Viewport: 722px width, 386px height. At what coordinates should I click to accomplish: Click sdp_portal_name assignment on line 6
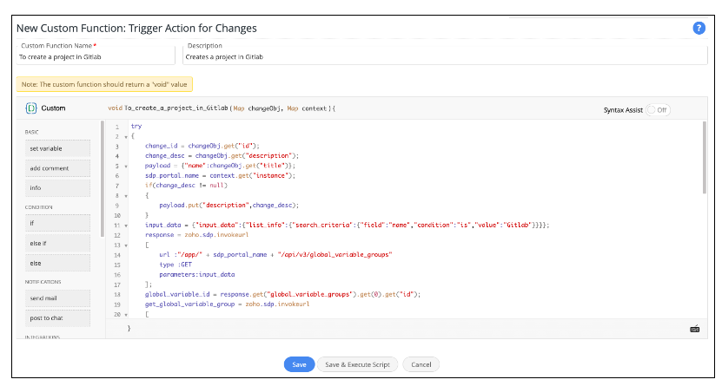coord(220,175)
